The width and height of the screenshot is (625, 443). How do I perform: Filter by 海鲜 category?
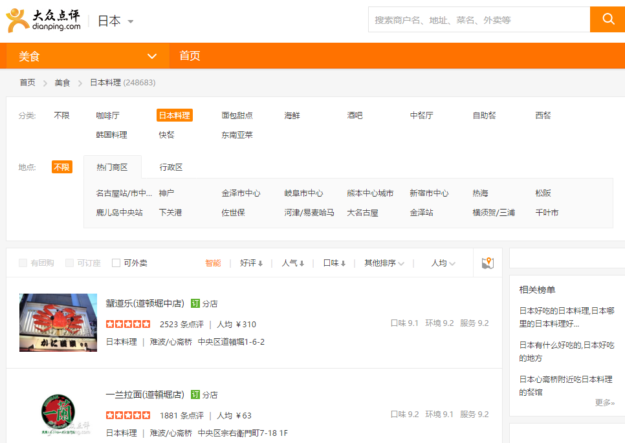(292, 115)
